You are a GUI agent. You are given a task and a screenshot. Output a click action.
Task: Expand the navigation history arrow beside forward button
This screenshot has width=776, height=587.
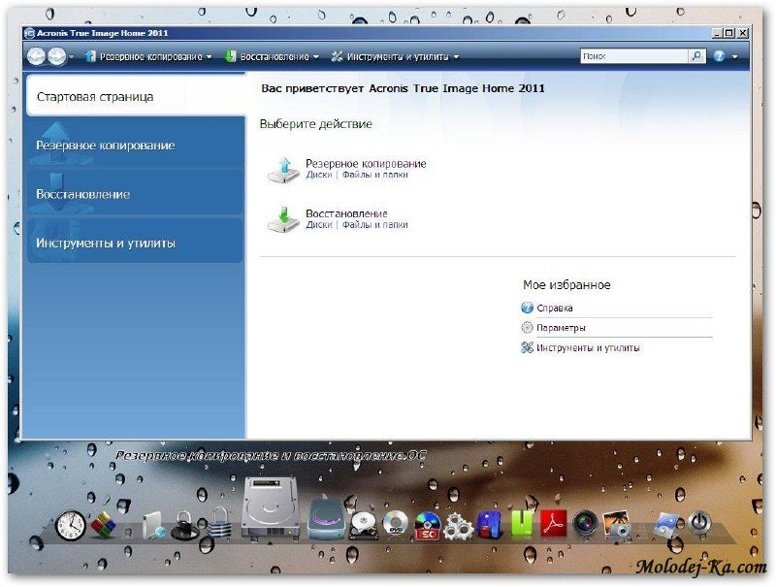pos(71,57)
